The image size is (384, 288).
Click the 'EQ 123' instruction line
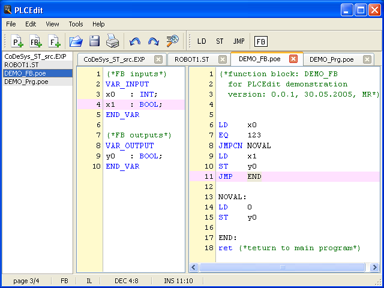(x=240, y=135)
